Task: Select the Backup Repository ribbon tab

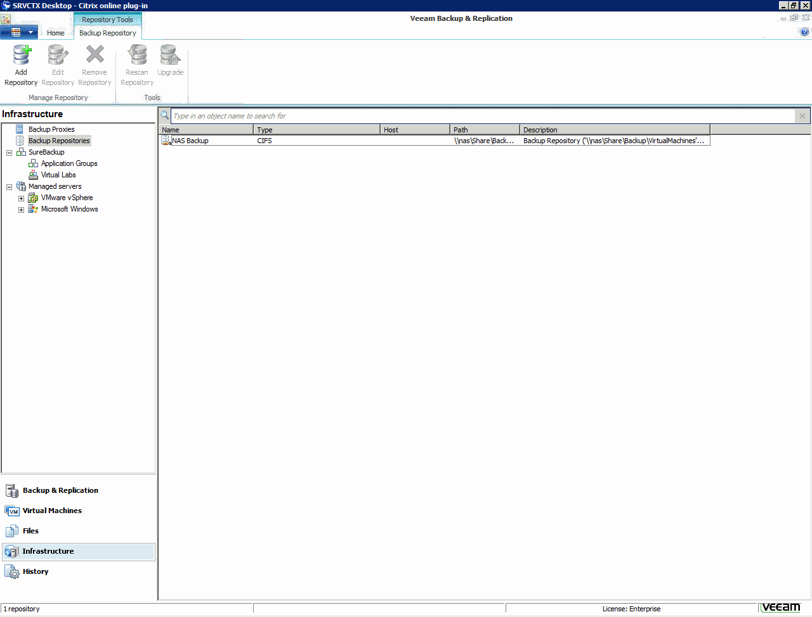Action: [107, 33]
